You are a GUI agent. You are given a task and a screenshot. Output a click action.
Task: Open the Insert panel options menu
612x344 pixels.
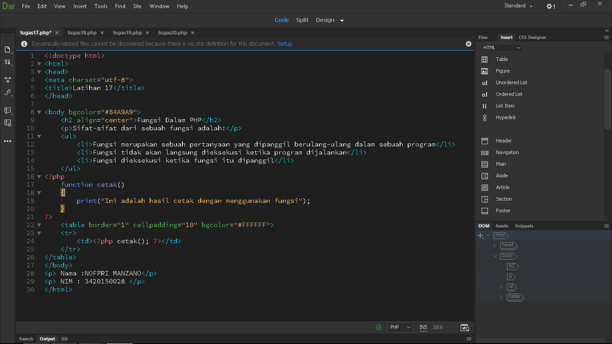click(x=607, y=38)
